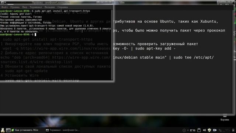Open the Справка menu in terminal
Viewport: 236px width, 133px height.
(62, 7)
